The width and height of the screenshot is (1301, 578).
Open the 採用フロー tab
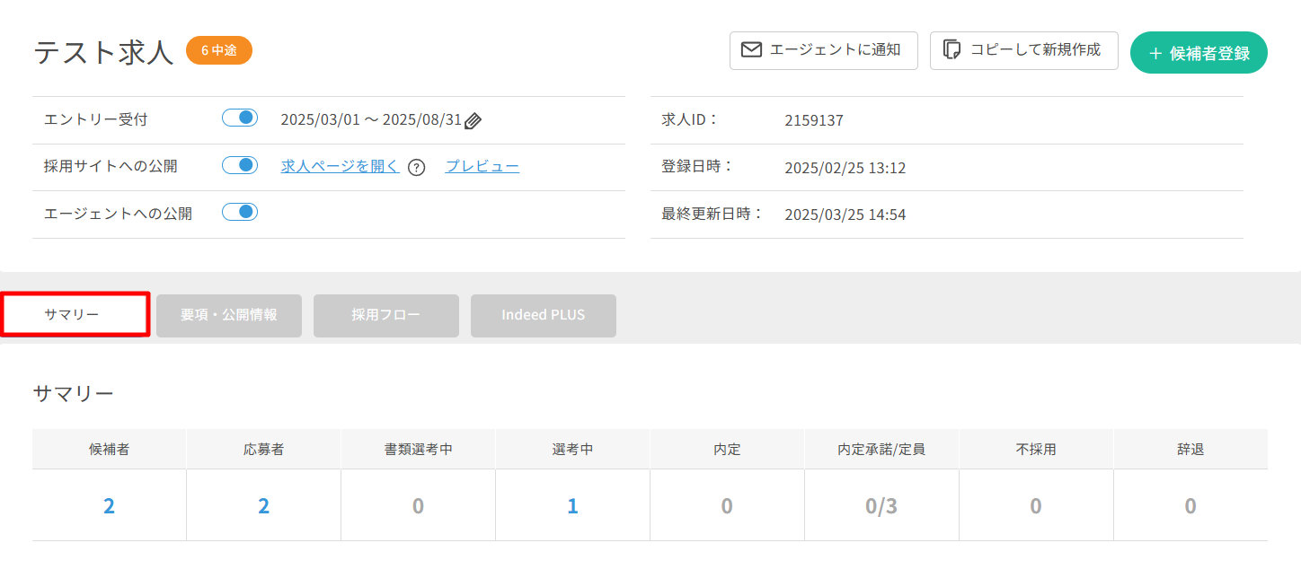pos(386,316)
